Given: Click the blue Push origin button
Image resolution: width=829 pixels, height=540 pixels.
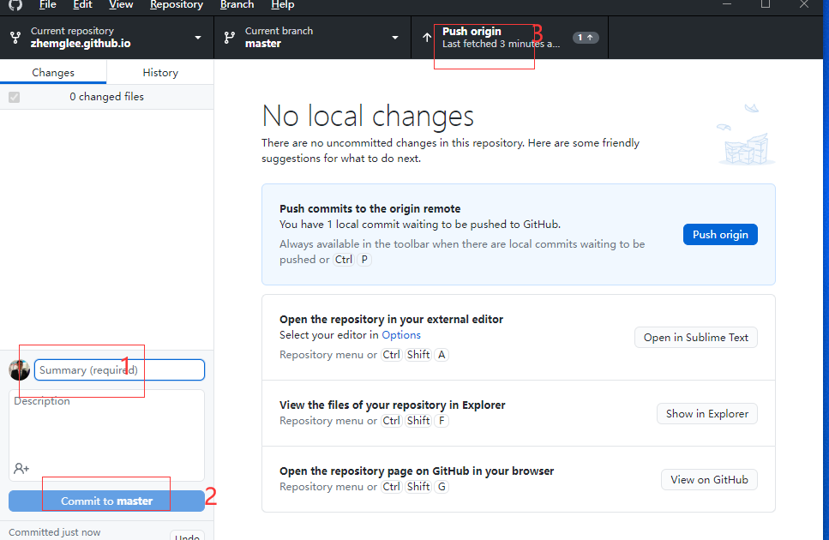Looking at the screenshot, I should (x=720, y=235).
